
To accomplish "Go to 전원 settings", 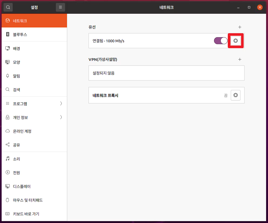I will point(34,172).
